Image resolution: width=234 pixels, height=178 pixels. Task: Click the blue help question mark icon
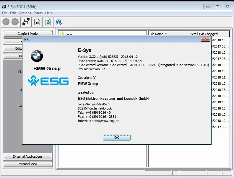coord(59,22)
